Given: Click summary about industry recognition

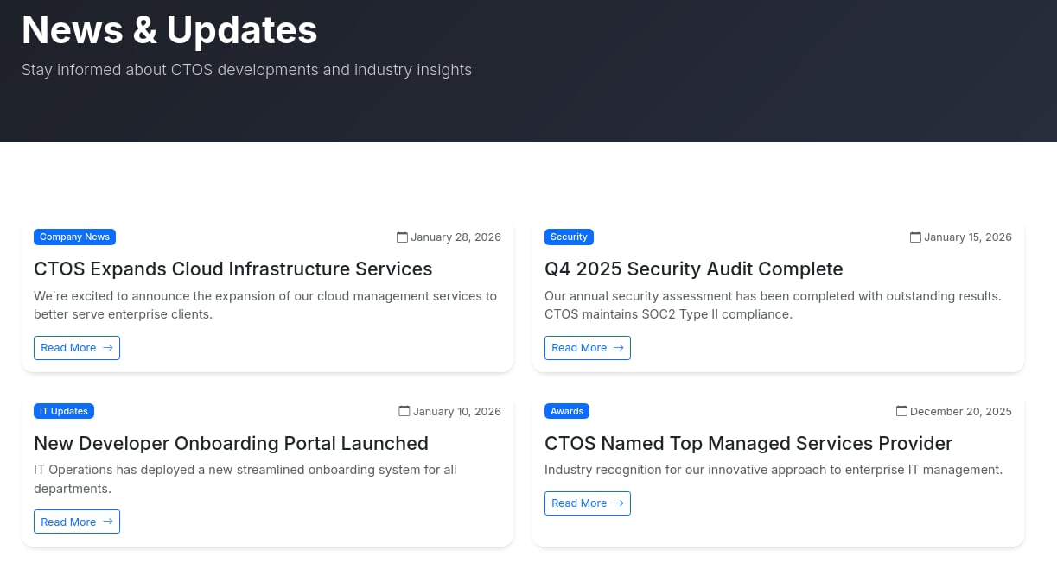Looking at the screenshot, I should click(774, 471).
